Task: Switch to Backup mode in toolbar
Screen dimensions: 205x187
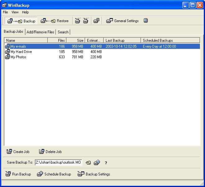Action: pos(21,21)
